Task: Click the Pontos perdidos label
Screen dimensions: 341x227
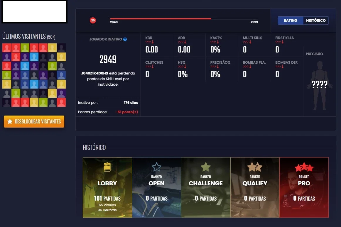Action: click(x=93, y=112)
